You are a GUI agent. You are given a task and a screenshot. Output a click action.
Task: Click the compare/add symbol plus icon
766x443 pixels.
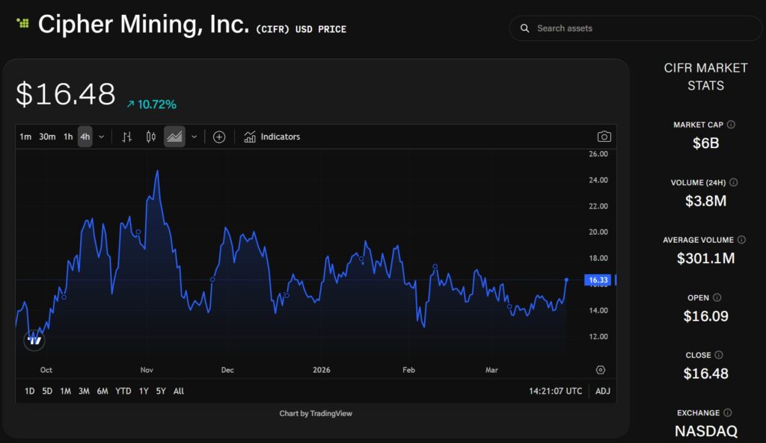coord(219,137)
